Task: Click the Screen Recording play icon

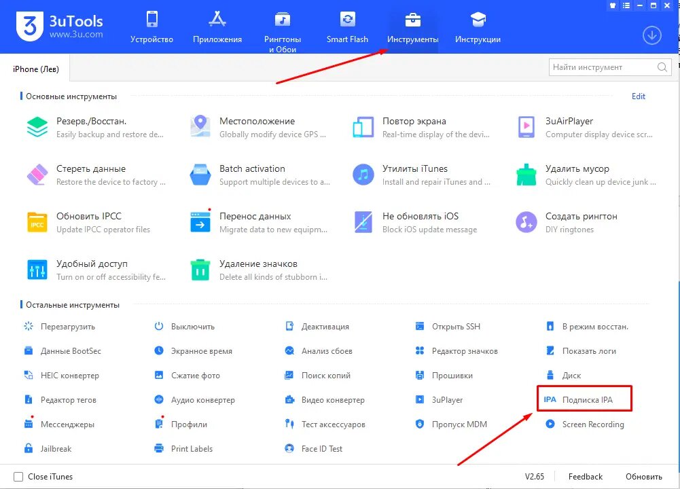Action: tap(550, 424)
